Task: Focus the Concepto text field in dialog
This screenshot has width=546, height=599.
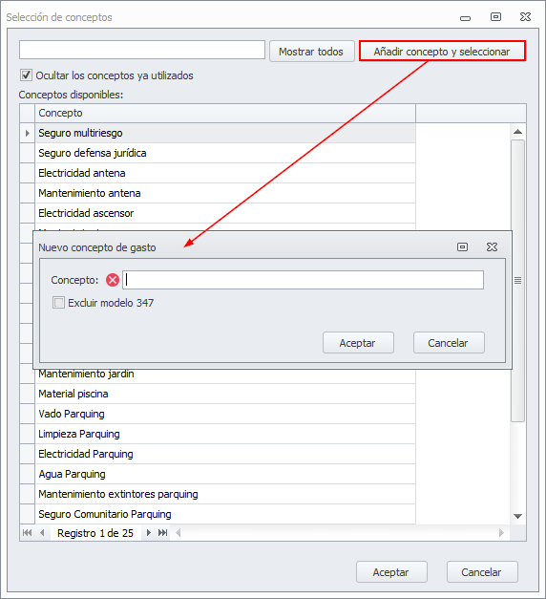Action: click(303, 280)
